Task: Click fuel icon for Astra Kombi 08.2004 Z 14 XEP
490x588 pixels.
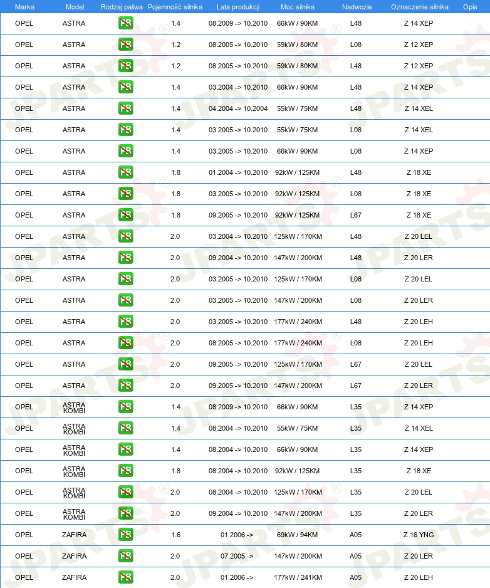Action: click(x=125, y=449)
